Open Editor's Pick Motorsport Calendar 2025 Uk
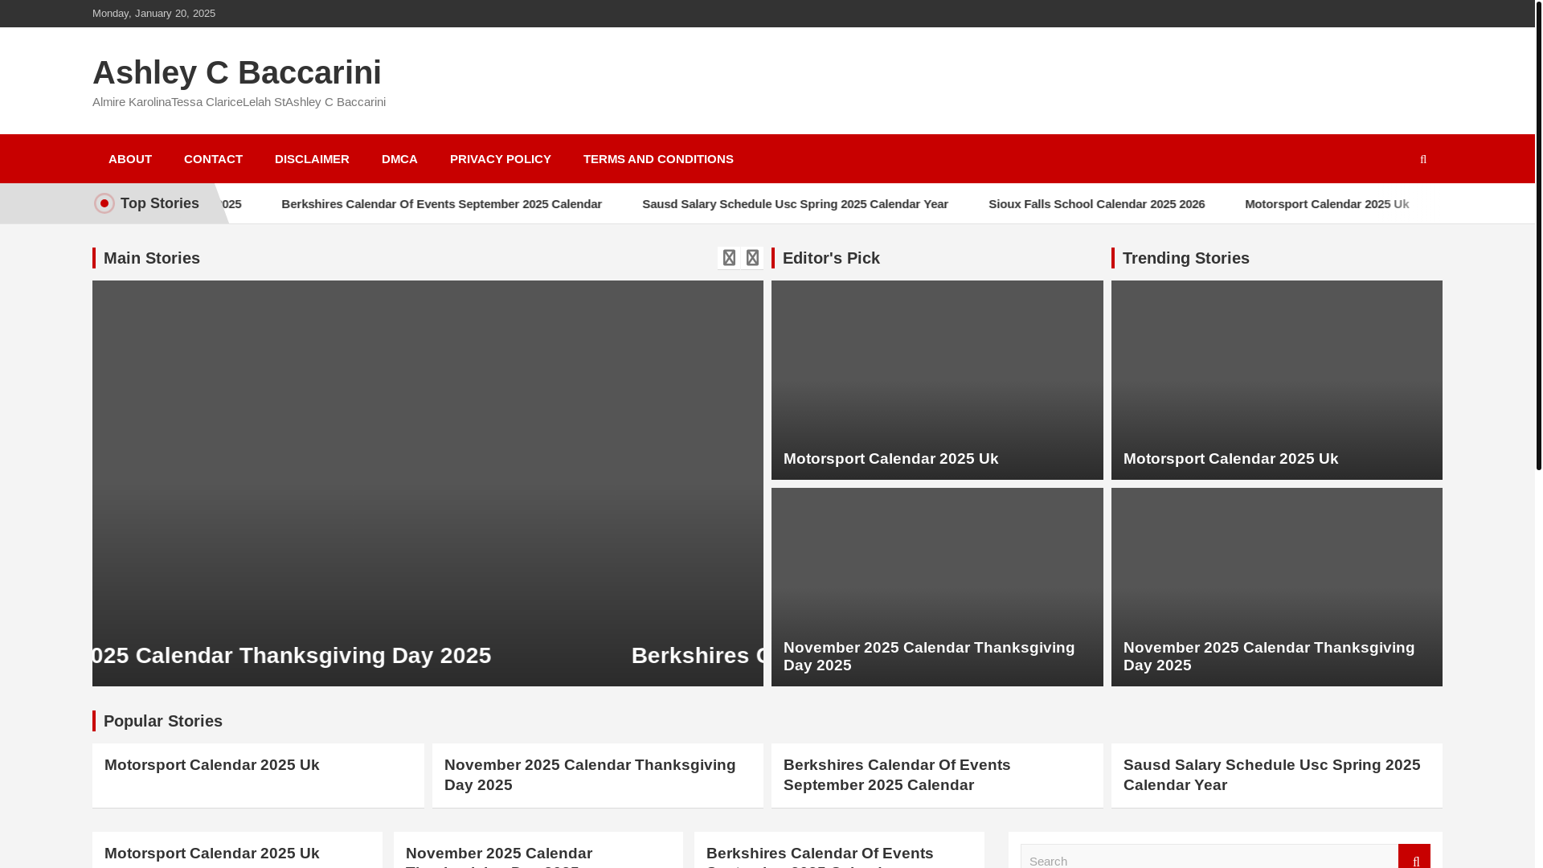 (890, 459)
